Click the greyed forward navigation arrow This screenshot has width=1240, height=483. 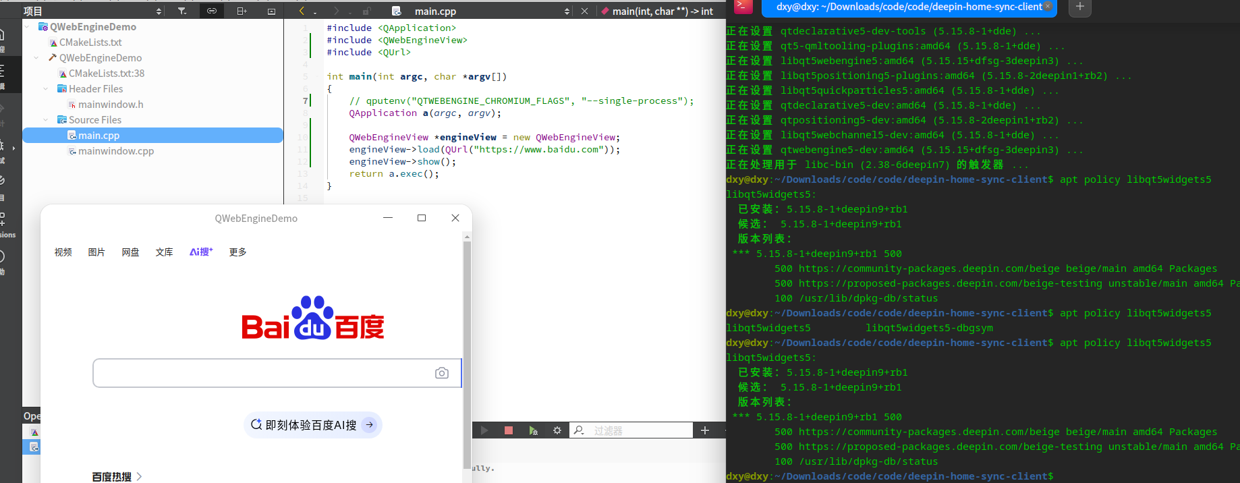pyautogui.click(x=336, y=11)
